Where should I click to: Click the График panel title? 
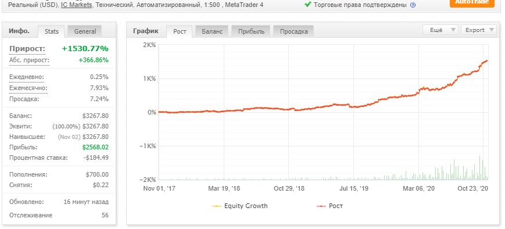pyautogui.click(x=146, y=31)
